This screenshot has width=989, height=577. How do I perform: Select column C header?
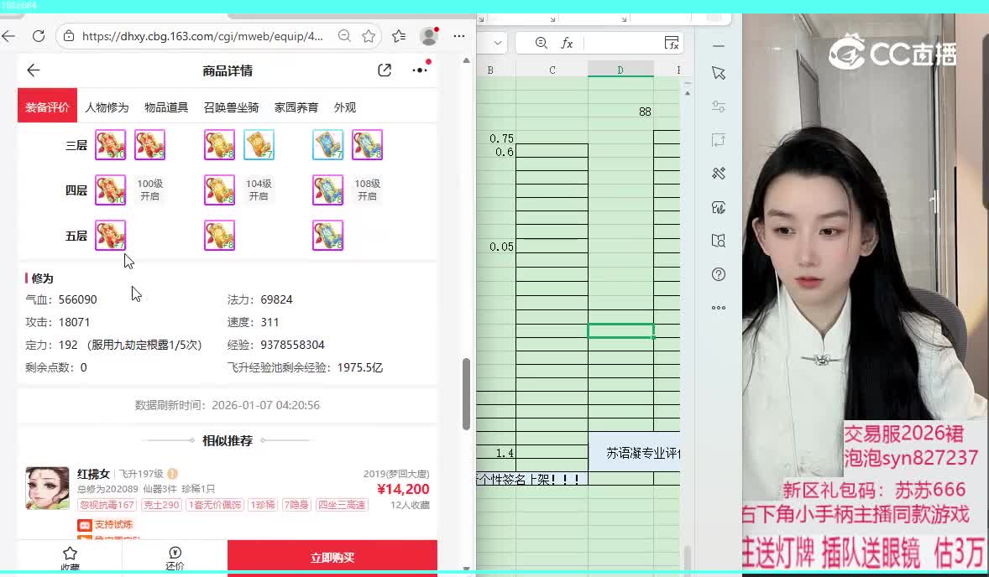552,70
